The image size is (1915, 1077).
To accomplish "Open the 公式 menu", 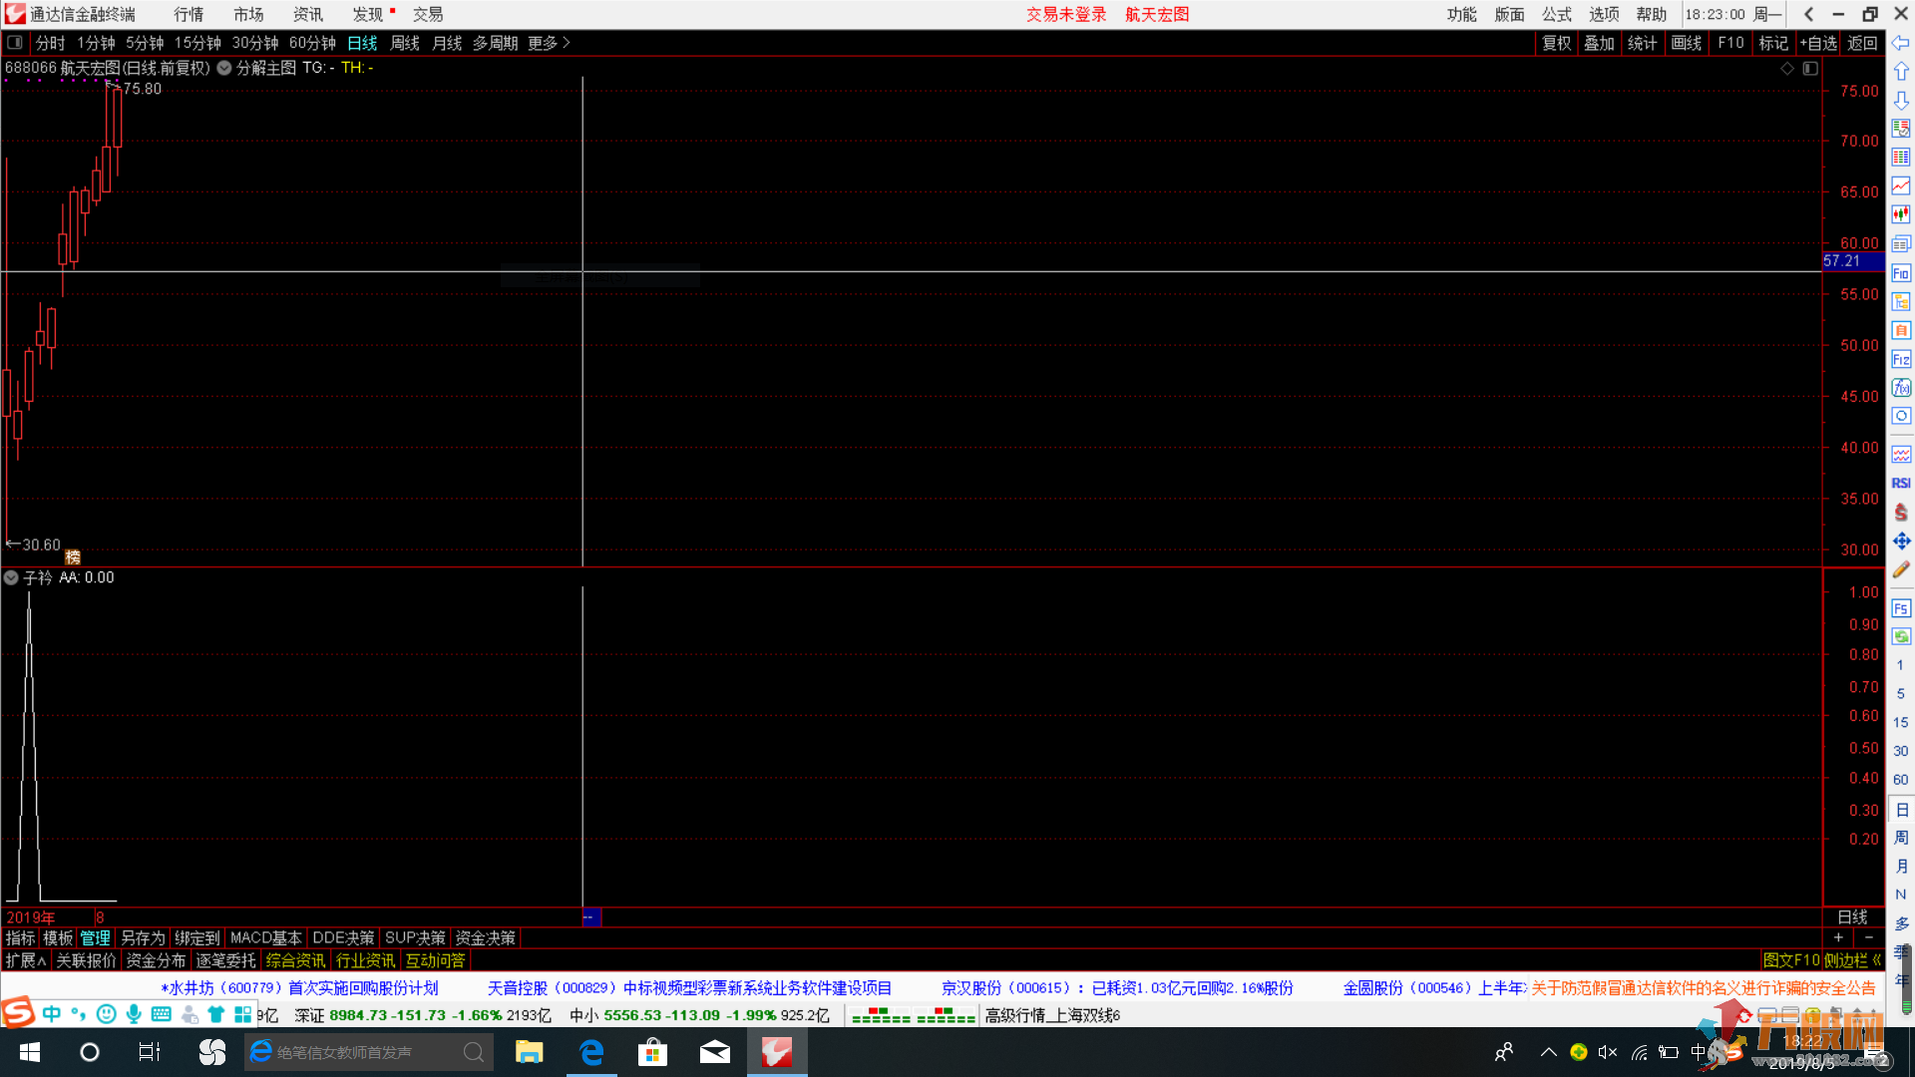I will pos(1556,14).
